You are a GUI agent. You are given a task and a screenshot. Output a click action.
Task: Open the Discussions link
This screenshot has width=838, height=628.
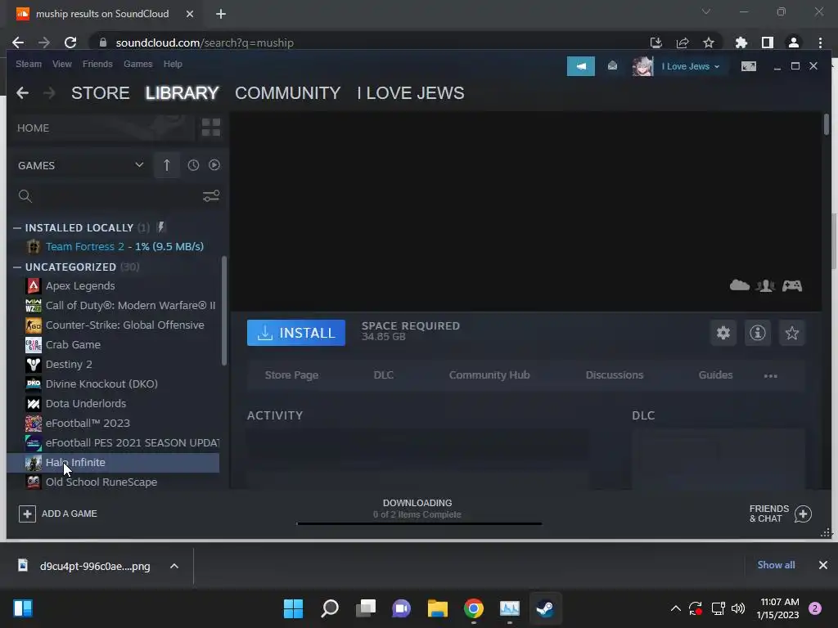[614, 375]
